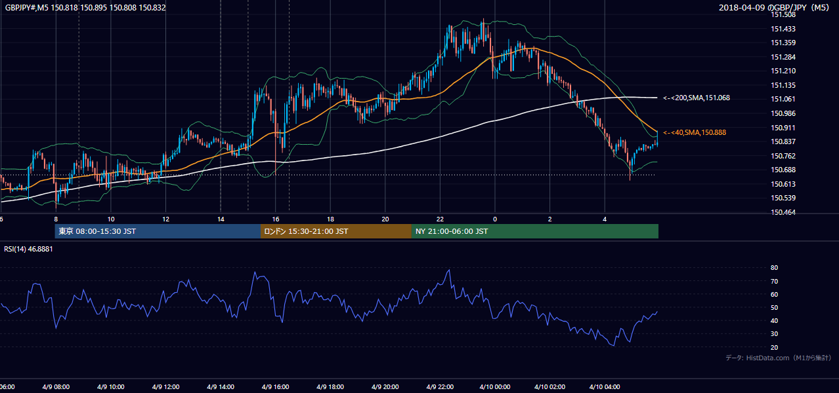Image resolution: width=839 pixels, height=393 pixels.
Task: Click hour 10 on the chart hour axis
Action: (111, 219)
